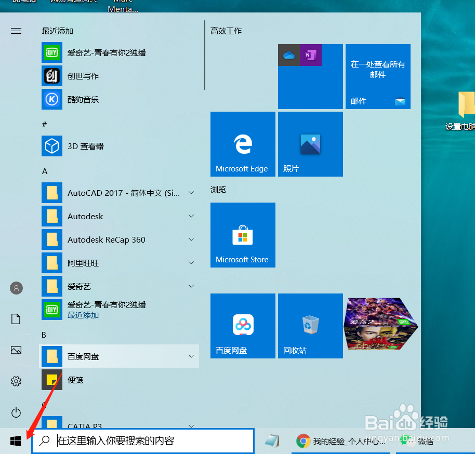Click the OneDrive icon in the tile folder

click(289, 55)
